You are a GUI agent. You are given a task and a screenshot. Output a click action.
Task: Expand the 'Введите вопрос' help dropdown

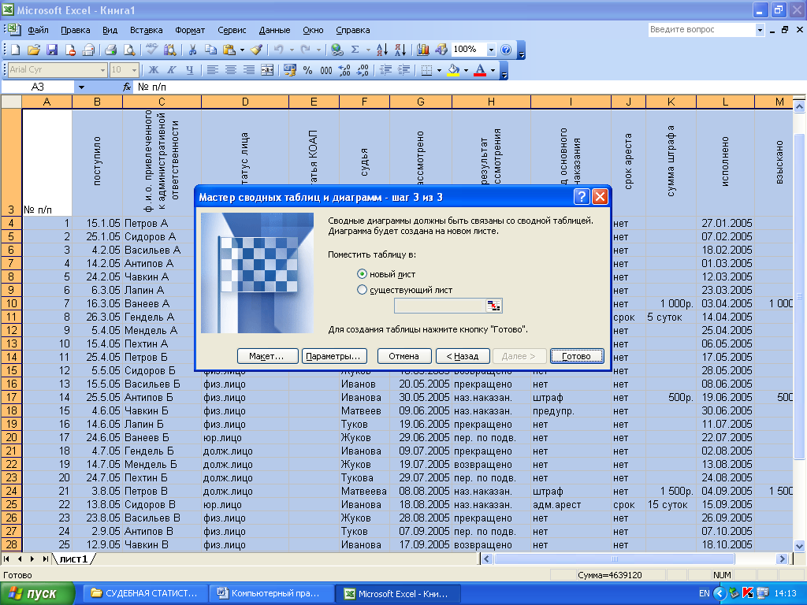click(x=760, y=30)
